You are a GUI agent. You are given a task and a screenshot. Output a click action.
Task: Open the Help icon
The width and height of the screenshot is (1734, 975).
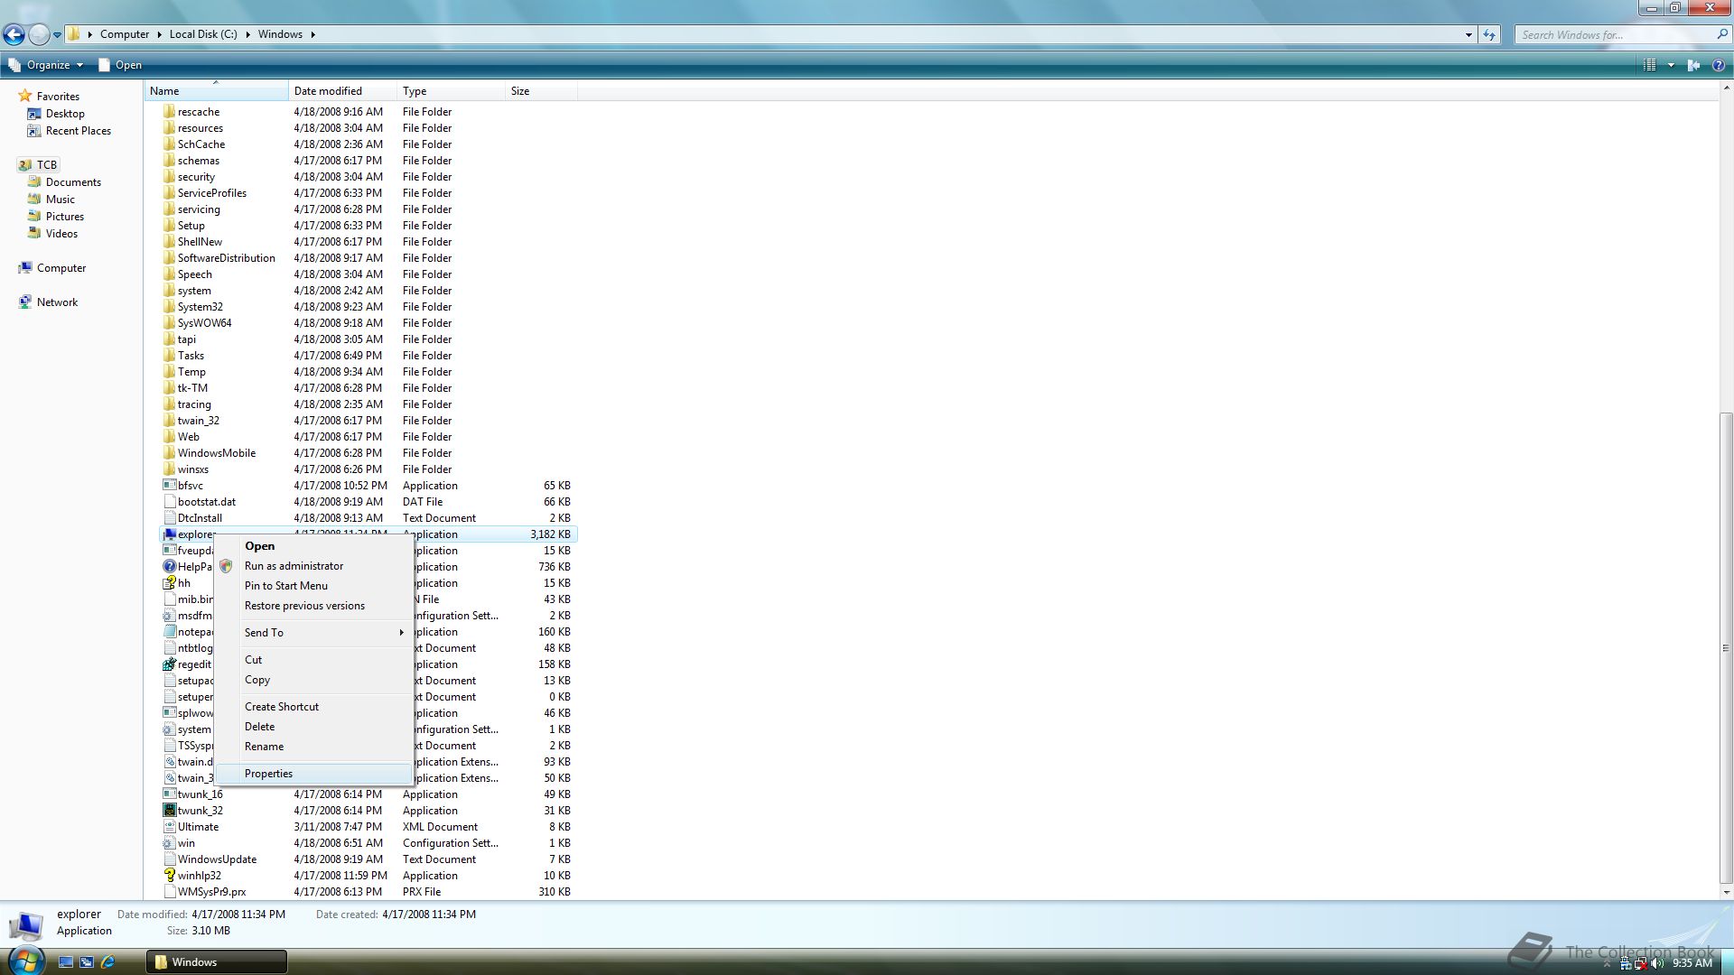tap(1719, 65)
